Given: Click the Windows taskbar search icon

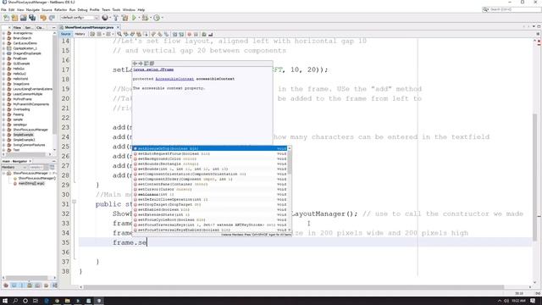Looking at the screenshot, I should point(15,301).
